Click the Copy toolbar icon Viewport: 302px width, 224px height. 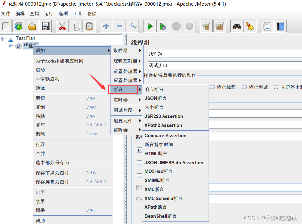click(x=76, y=26)
